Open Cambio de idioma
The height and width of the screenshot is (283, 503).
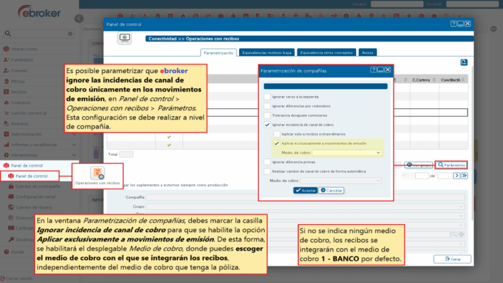(33, 208)
